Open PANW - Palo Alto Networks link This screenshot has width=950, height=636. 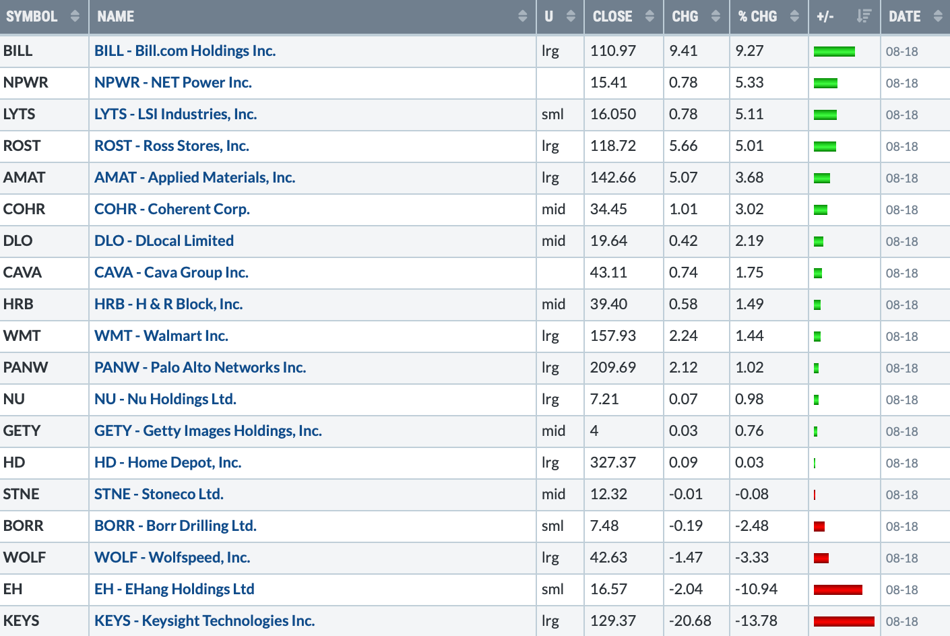click(200, 367)
